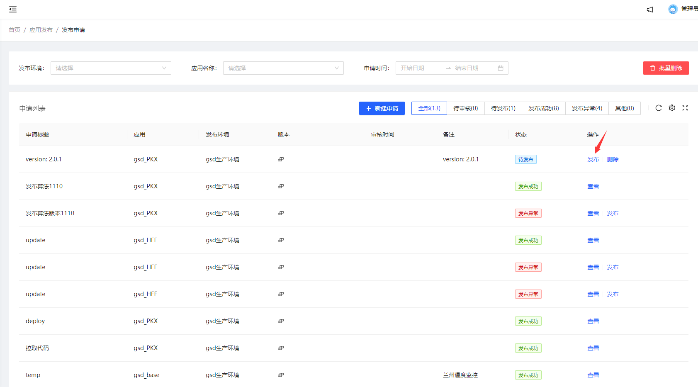Image resolution: width=698 pixels, height=387 pixels.
Task: Open version icon for 发布算法版本1110 row
Action: click(281, 213)
